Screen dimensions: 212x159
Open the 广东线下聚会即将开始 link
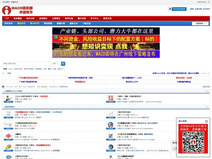(x=28, y=82)
